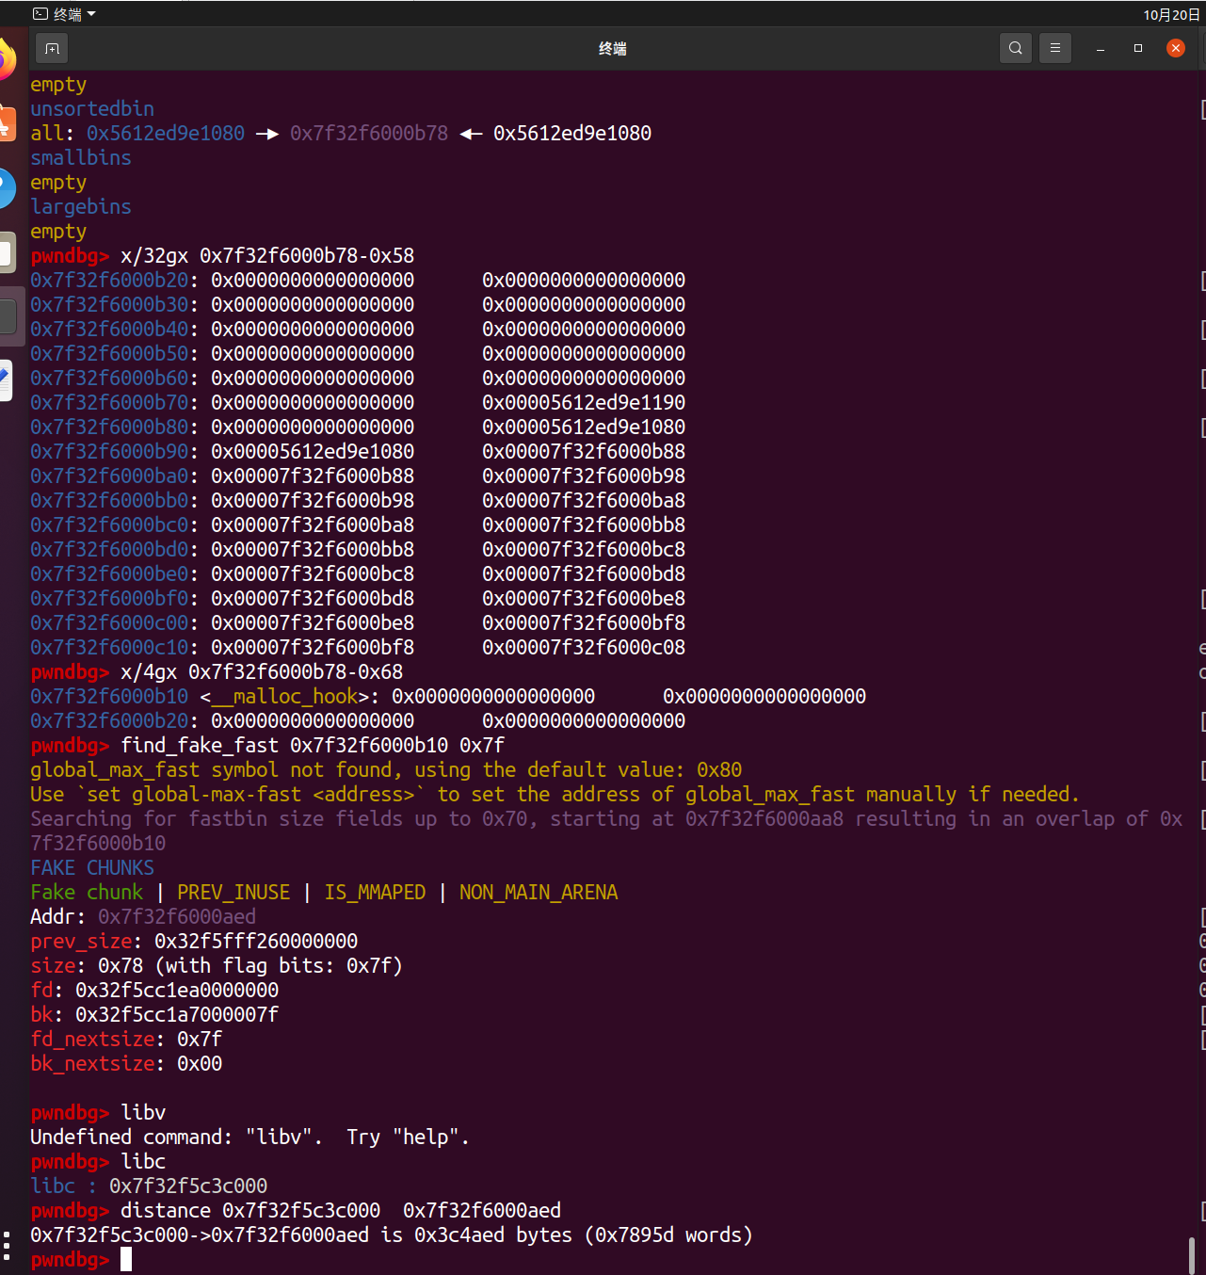Show all applications grid
The height and width of the screenshot is (1275, 1206).
(x=7, y=1245)
